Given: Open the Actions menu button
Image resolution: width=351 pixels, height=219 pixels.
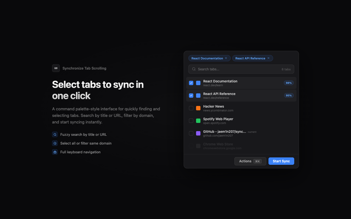Looking at the screenshot, I should pyautogui.click(x=250, y=161).
